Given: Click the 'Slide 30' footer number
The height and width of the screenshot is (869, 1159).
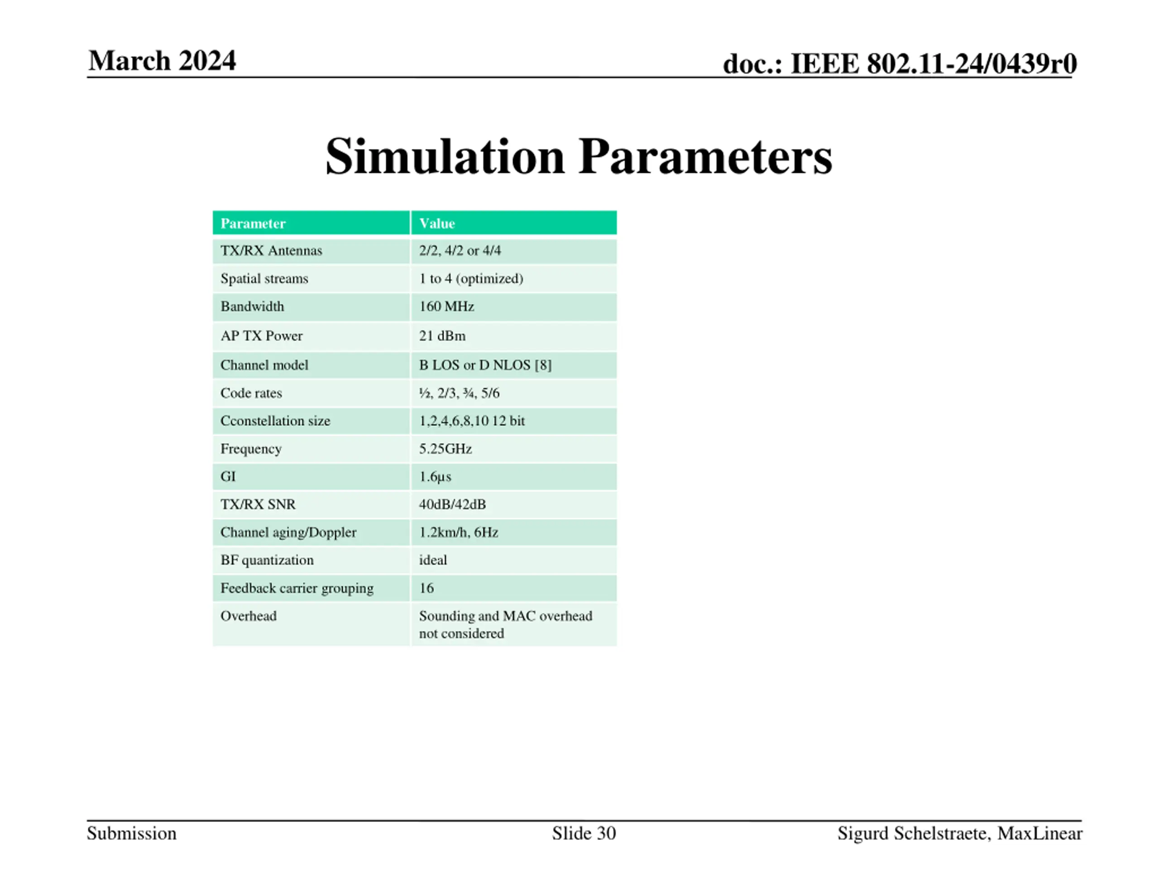Looking at the screenshot, I should [x=584, y=834].
